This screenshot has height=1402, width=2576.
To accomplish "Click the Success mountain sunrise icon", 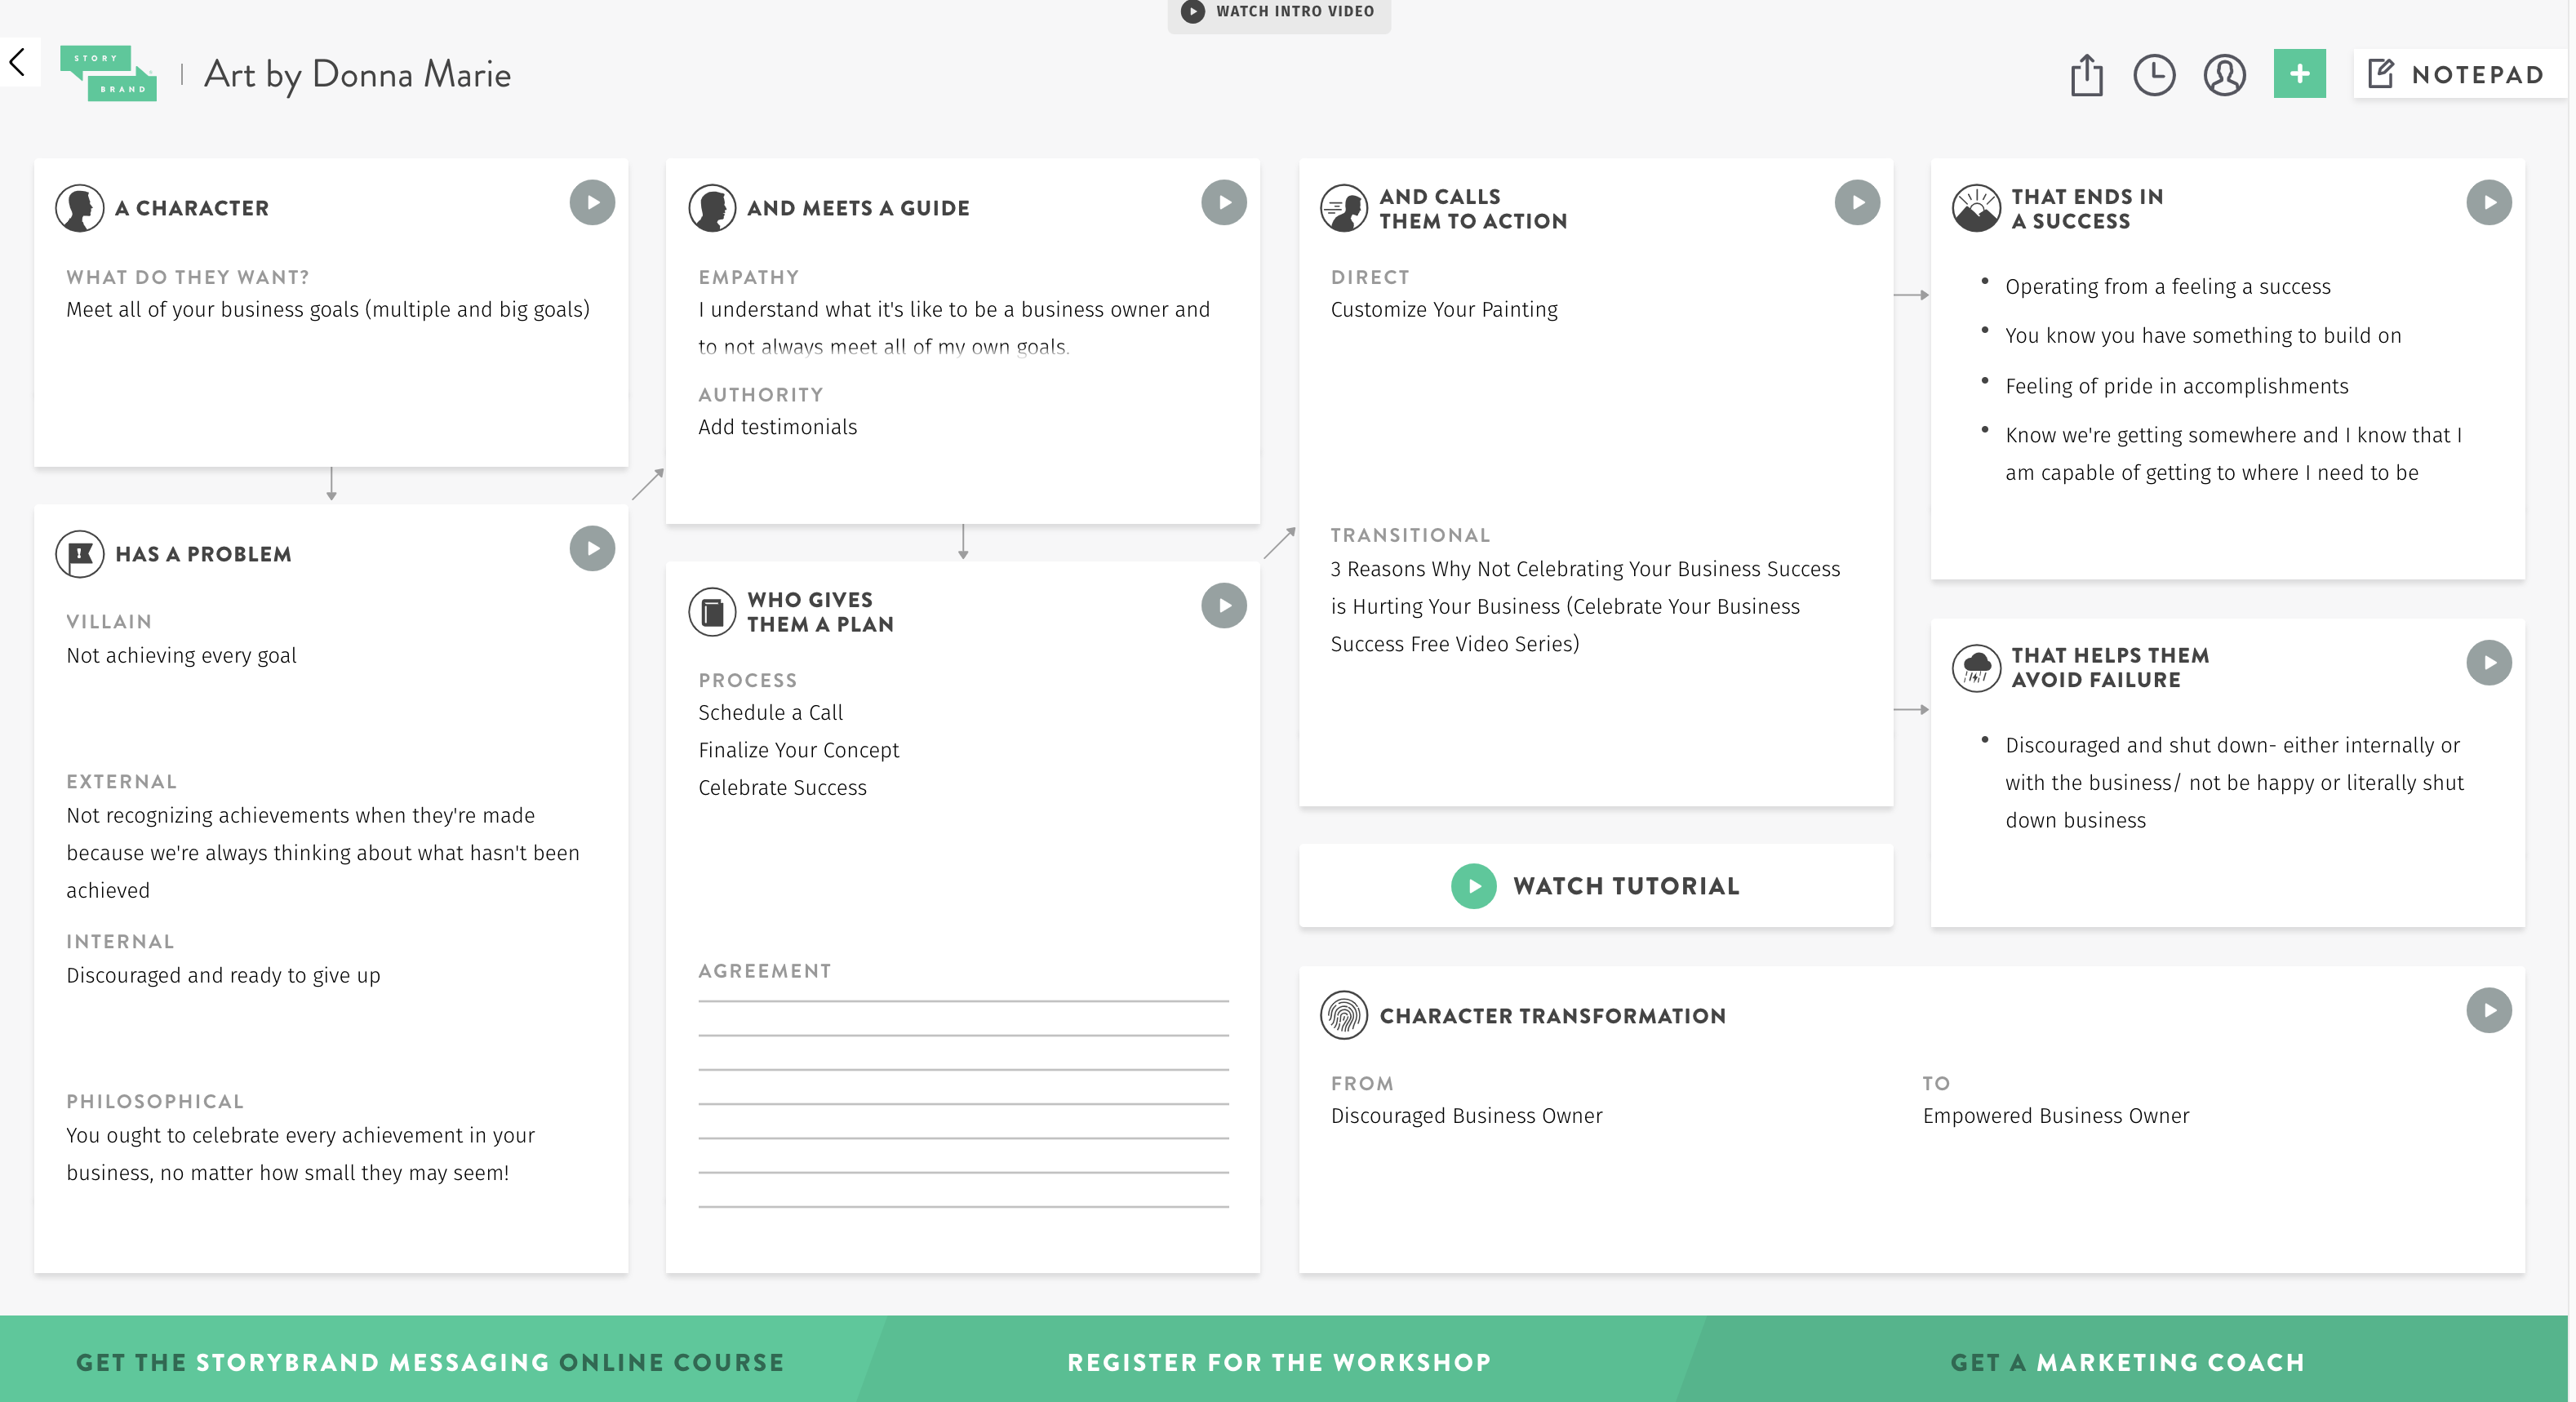I will [x=1976, y=208].
